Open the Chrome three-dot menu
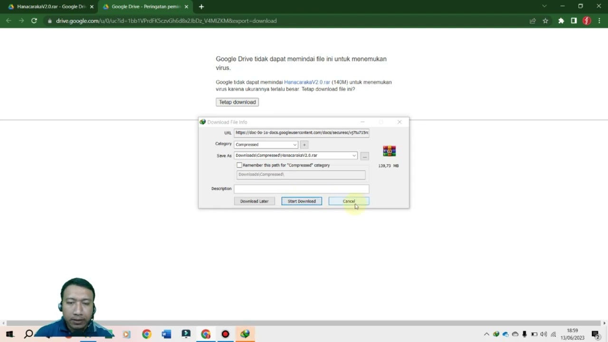The image size is (608, 342). point(599,21)
